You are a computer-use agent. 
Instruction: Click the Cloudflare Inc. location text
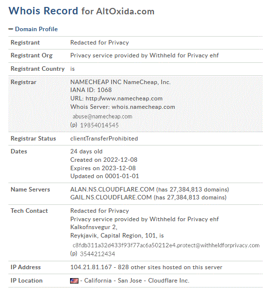coord(169,281)
